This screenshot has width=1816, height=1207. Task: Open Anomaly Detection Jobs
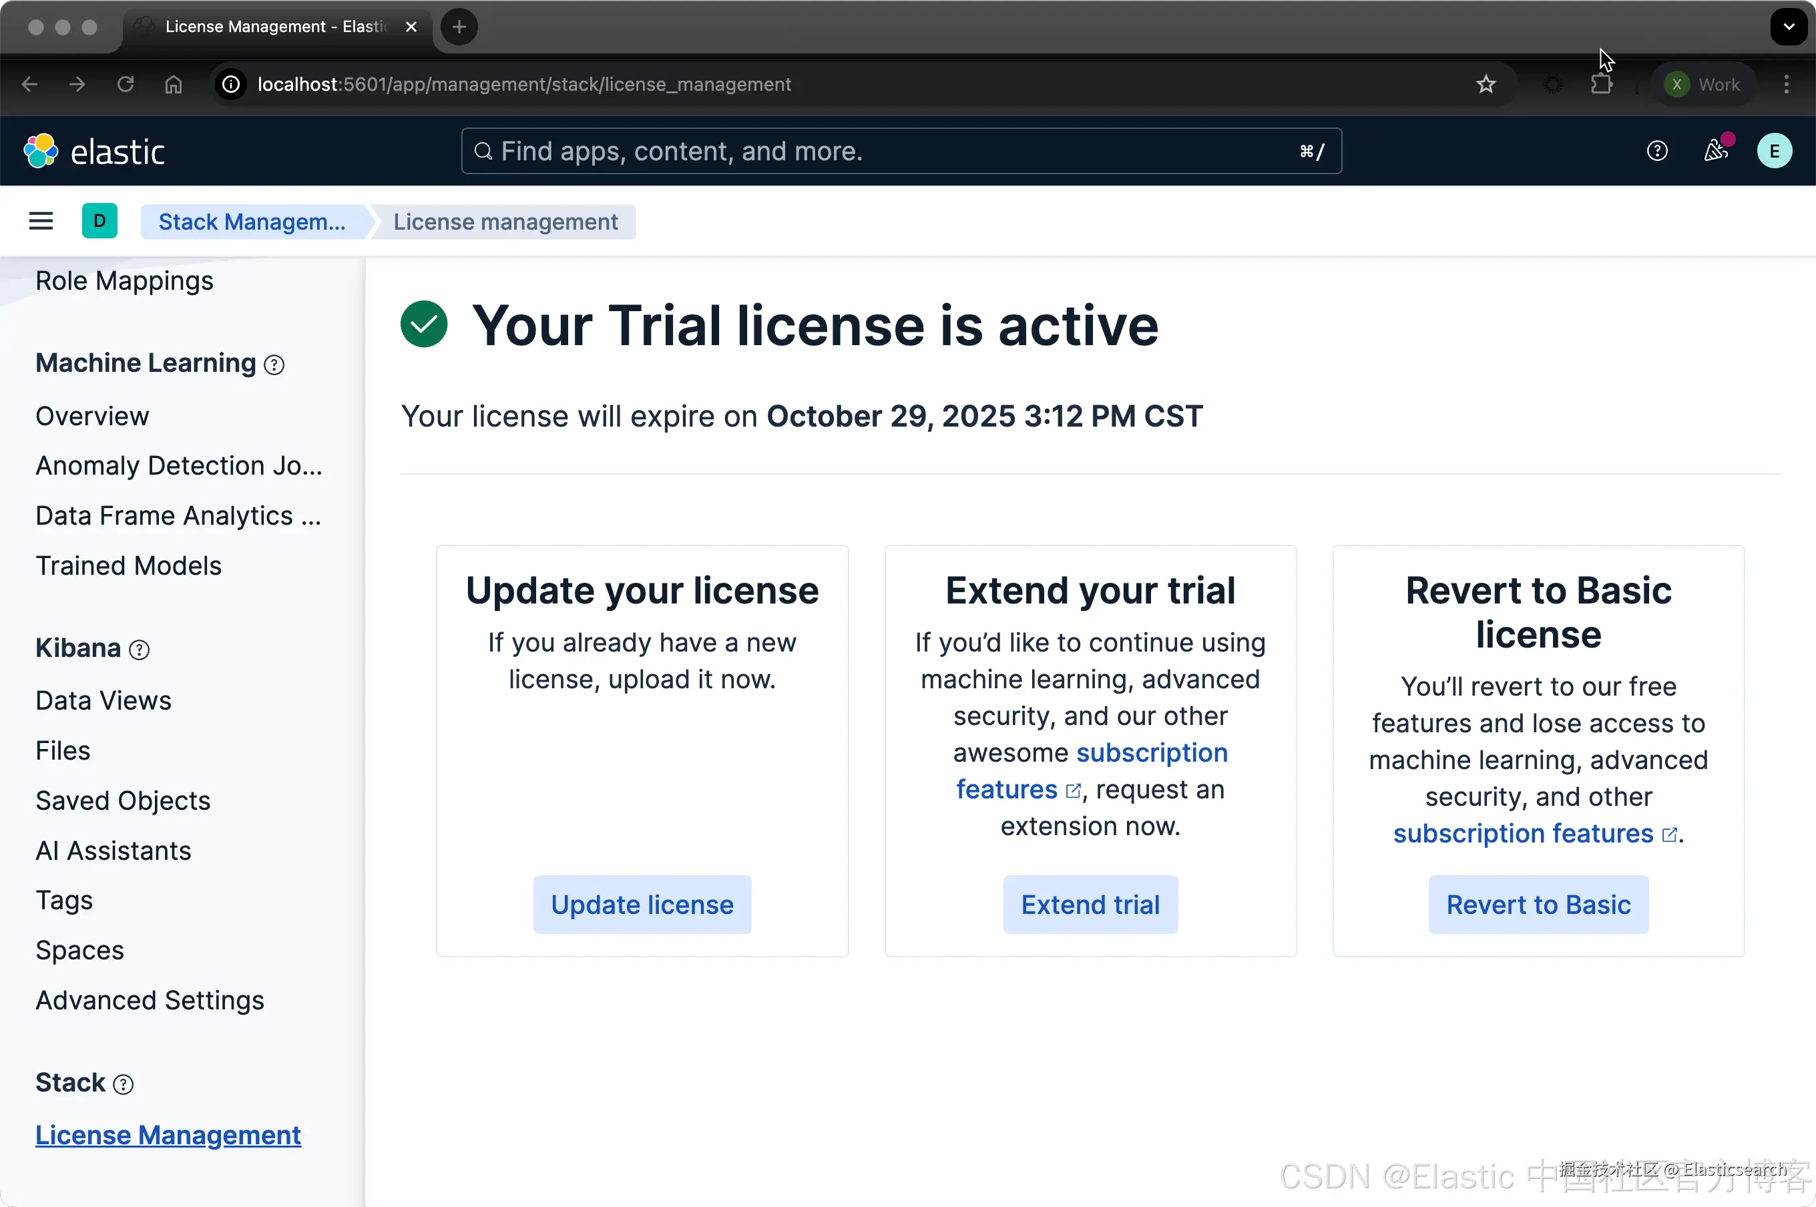click(x=180, y=466)
